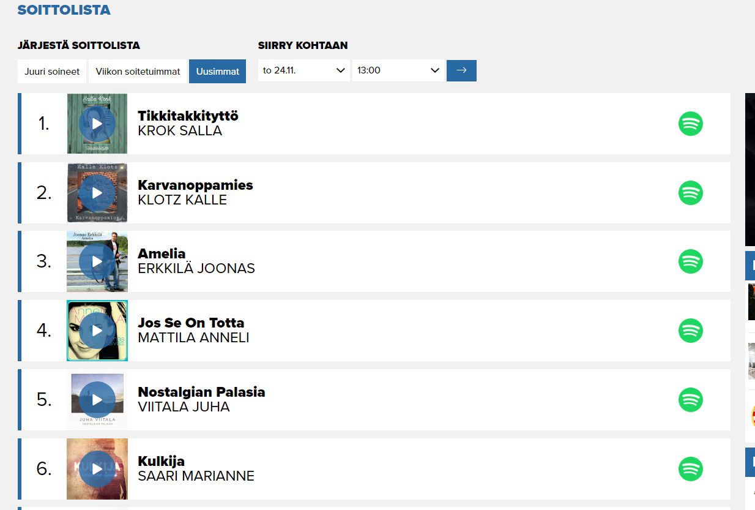Expand the 13:00 time dropdown
755x510 pixels.
(398, 70)
